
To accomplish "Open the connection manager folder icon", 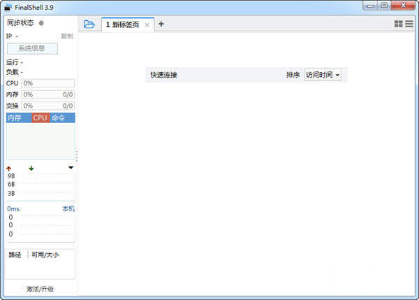I will 89,24.
